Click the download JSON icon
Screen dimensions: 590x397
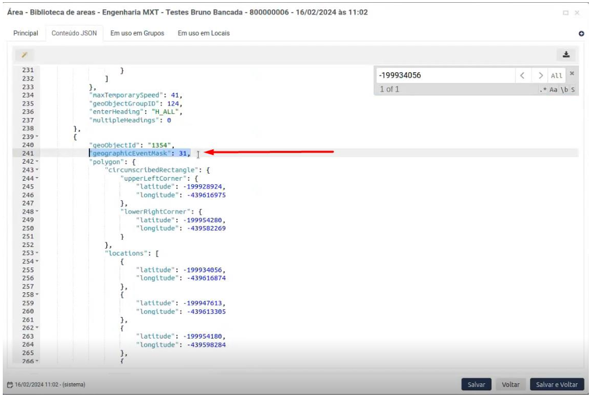click(x=566, y=54)
